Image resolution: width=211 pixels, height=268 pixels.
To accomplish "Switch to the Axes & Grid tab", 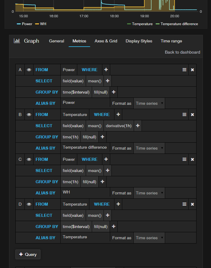I will (106, 41).
